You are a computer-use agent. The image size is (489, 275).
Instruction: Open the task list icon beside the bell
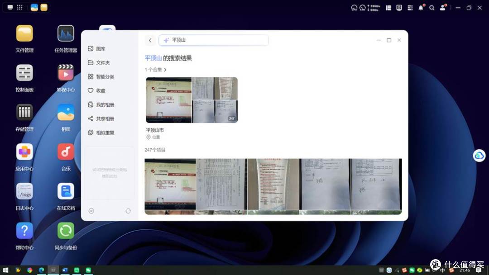pyautogui.click(x=410, y=8)
